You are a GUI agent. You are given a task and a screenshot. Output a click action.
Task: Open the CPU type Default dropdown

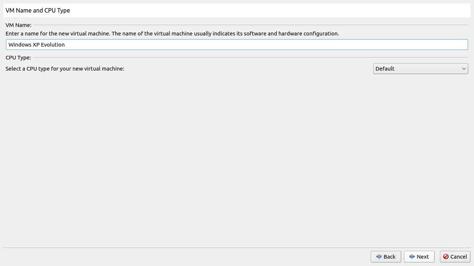point(421,69)
